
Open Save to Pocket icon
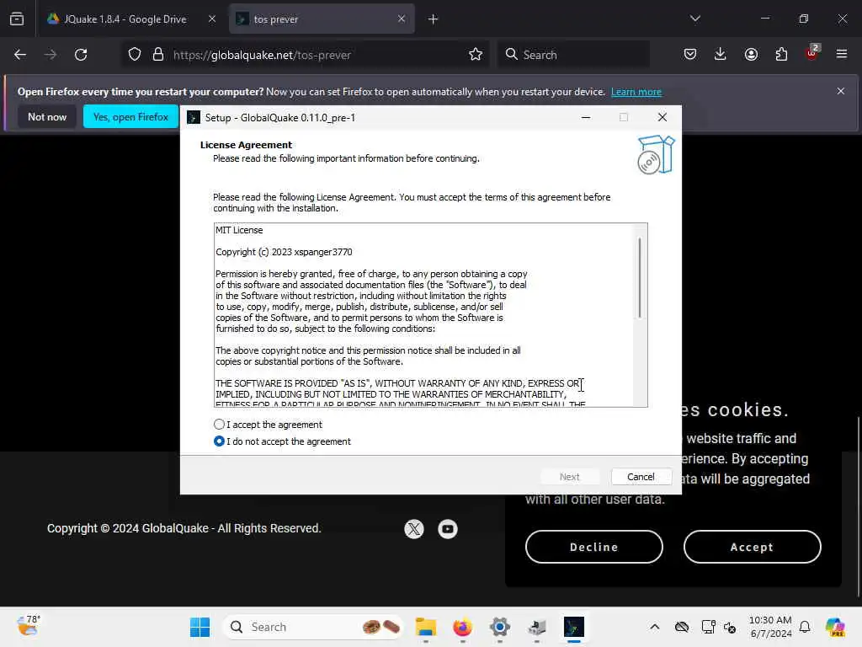coord(690,55)
